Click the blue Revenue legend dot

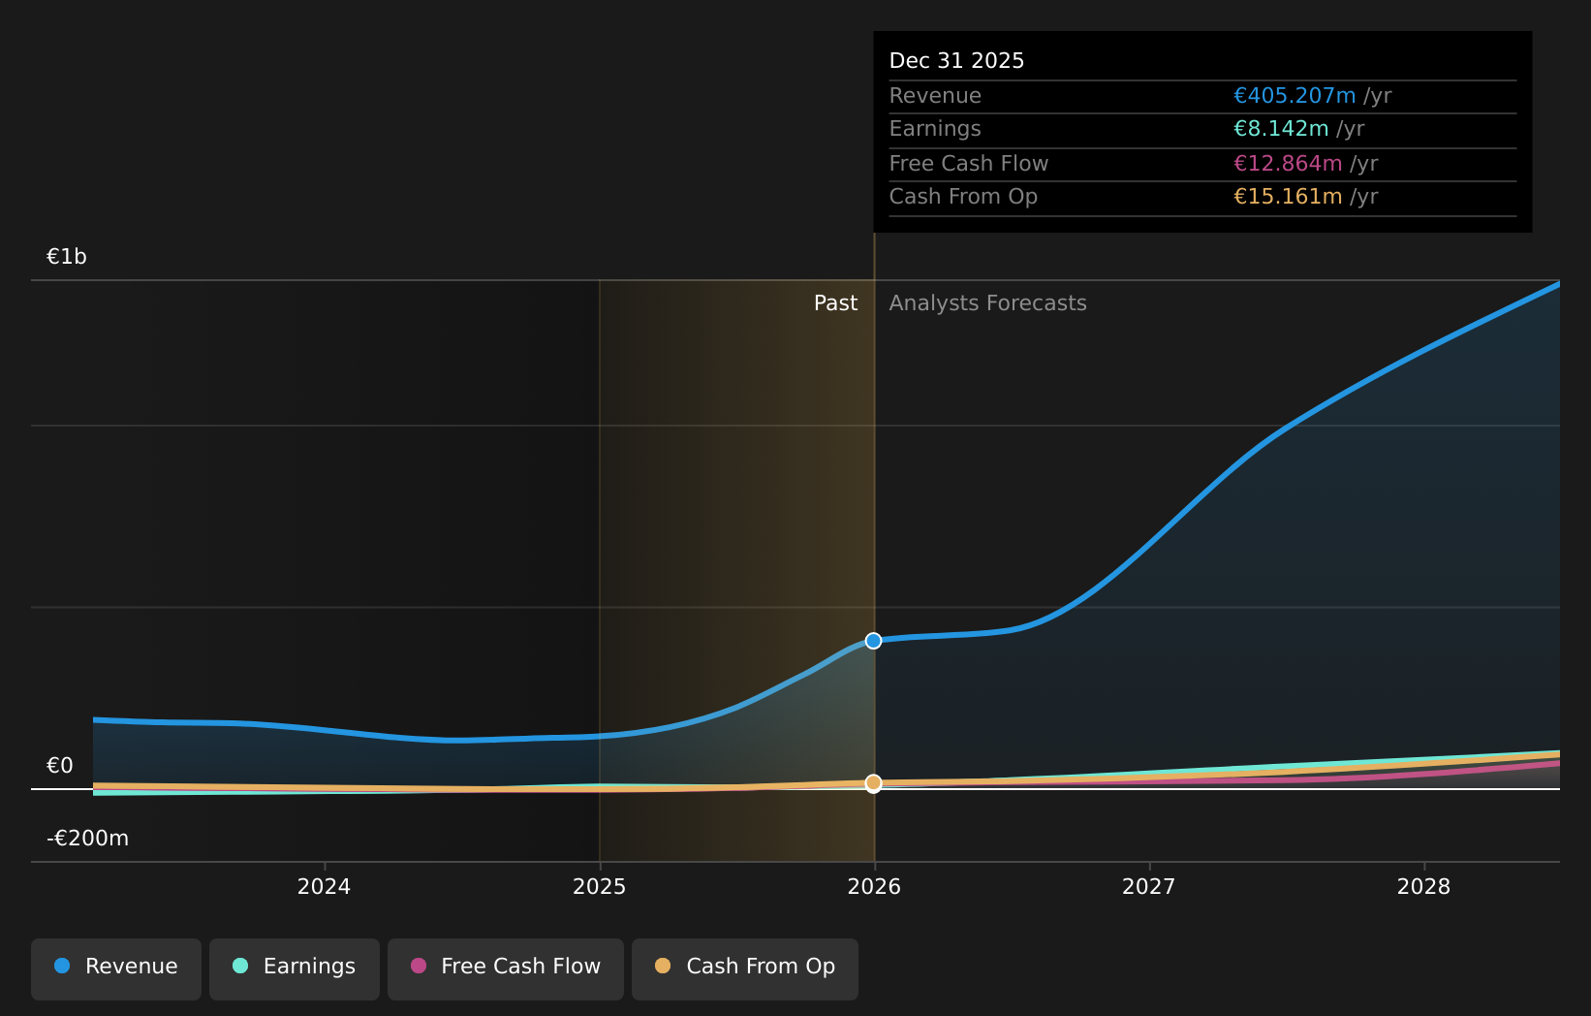point(62,966)
